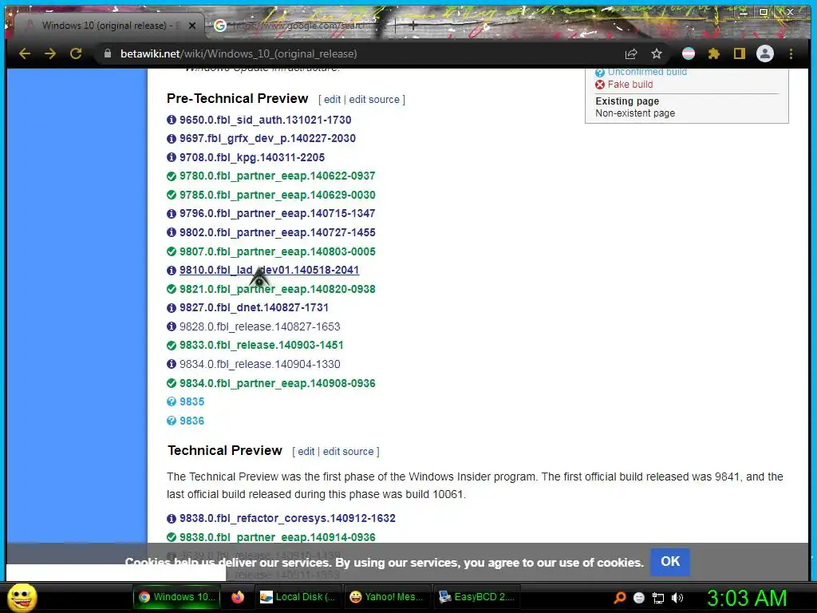Open build 9780.0.fbl_partner_eeap.140622-0937
Viewport: 817px width, 613px height.
point(277,176)
